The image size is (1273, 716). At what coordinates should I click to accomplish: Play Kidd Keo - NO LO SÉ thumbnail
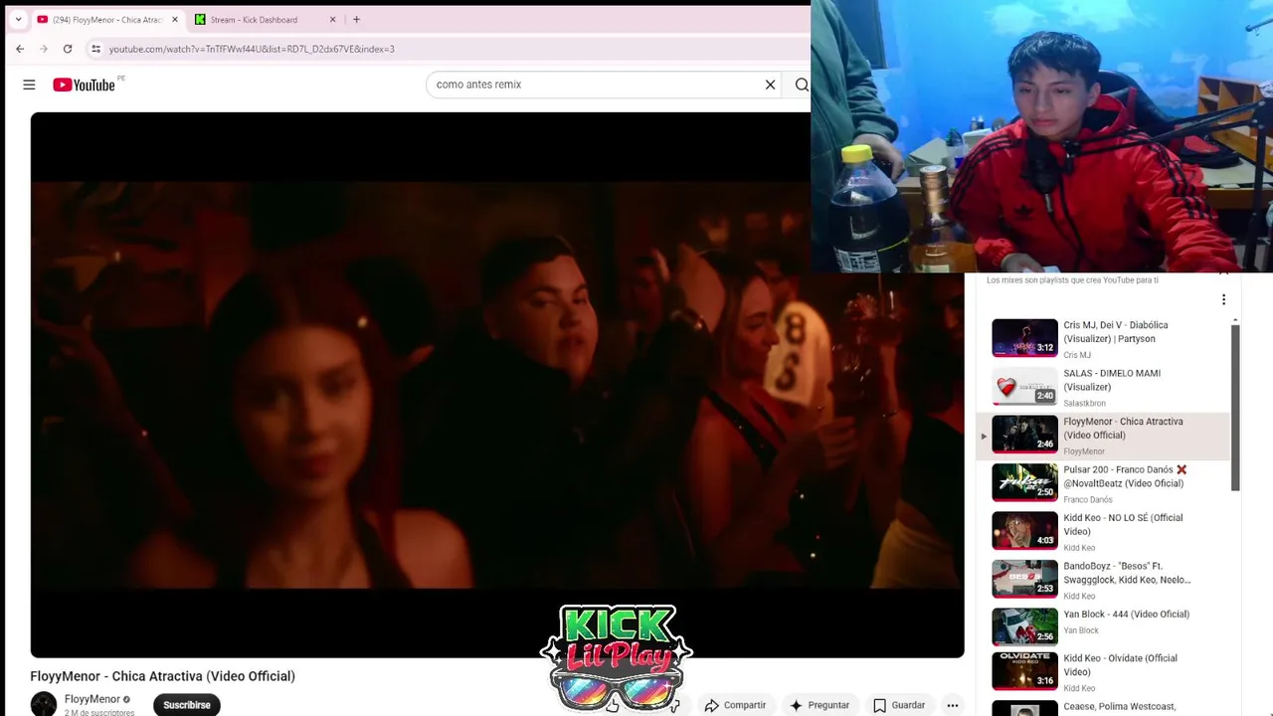pos(1024,530)
